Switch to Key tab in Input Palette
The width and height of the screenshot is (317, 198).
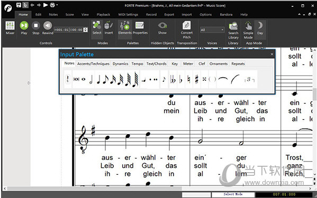[x=175, y=64]
